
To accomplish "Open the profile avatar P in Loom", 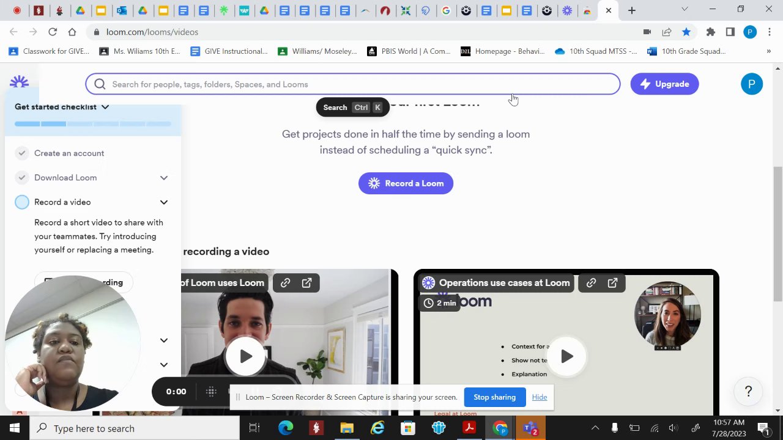I will coord(752,84).
